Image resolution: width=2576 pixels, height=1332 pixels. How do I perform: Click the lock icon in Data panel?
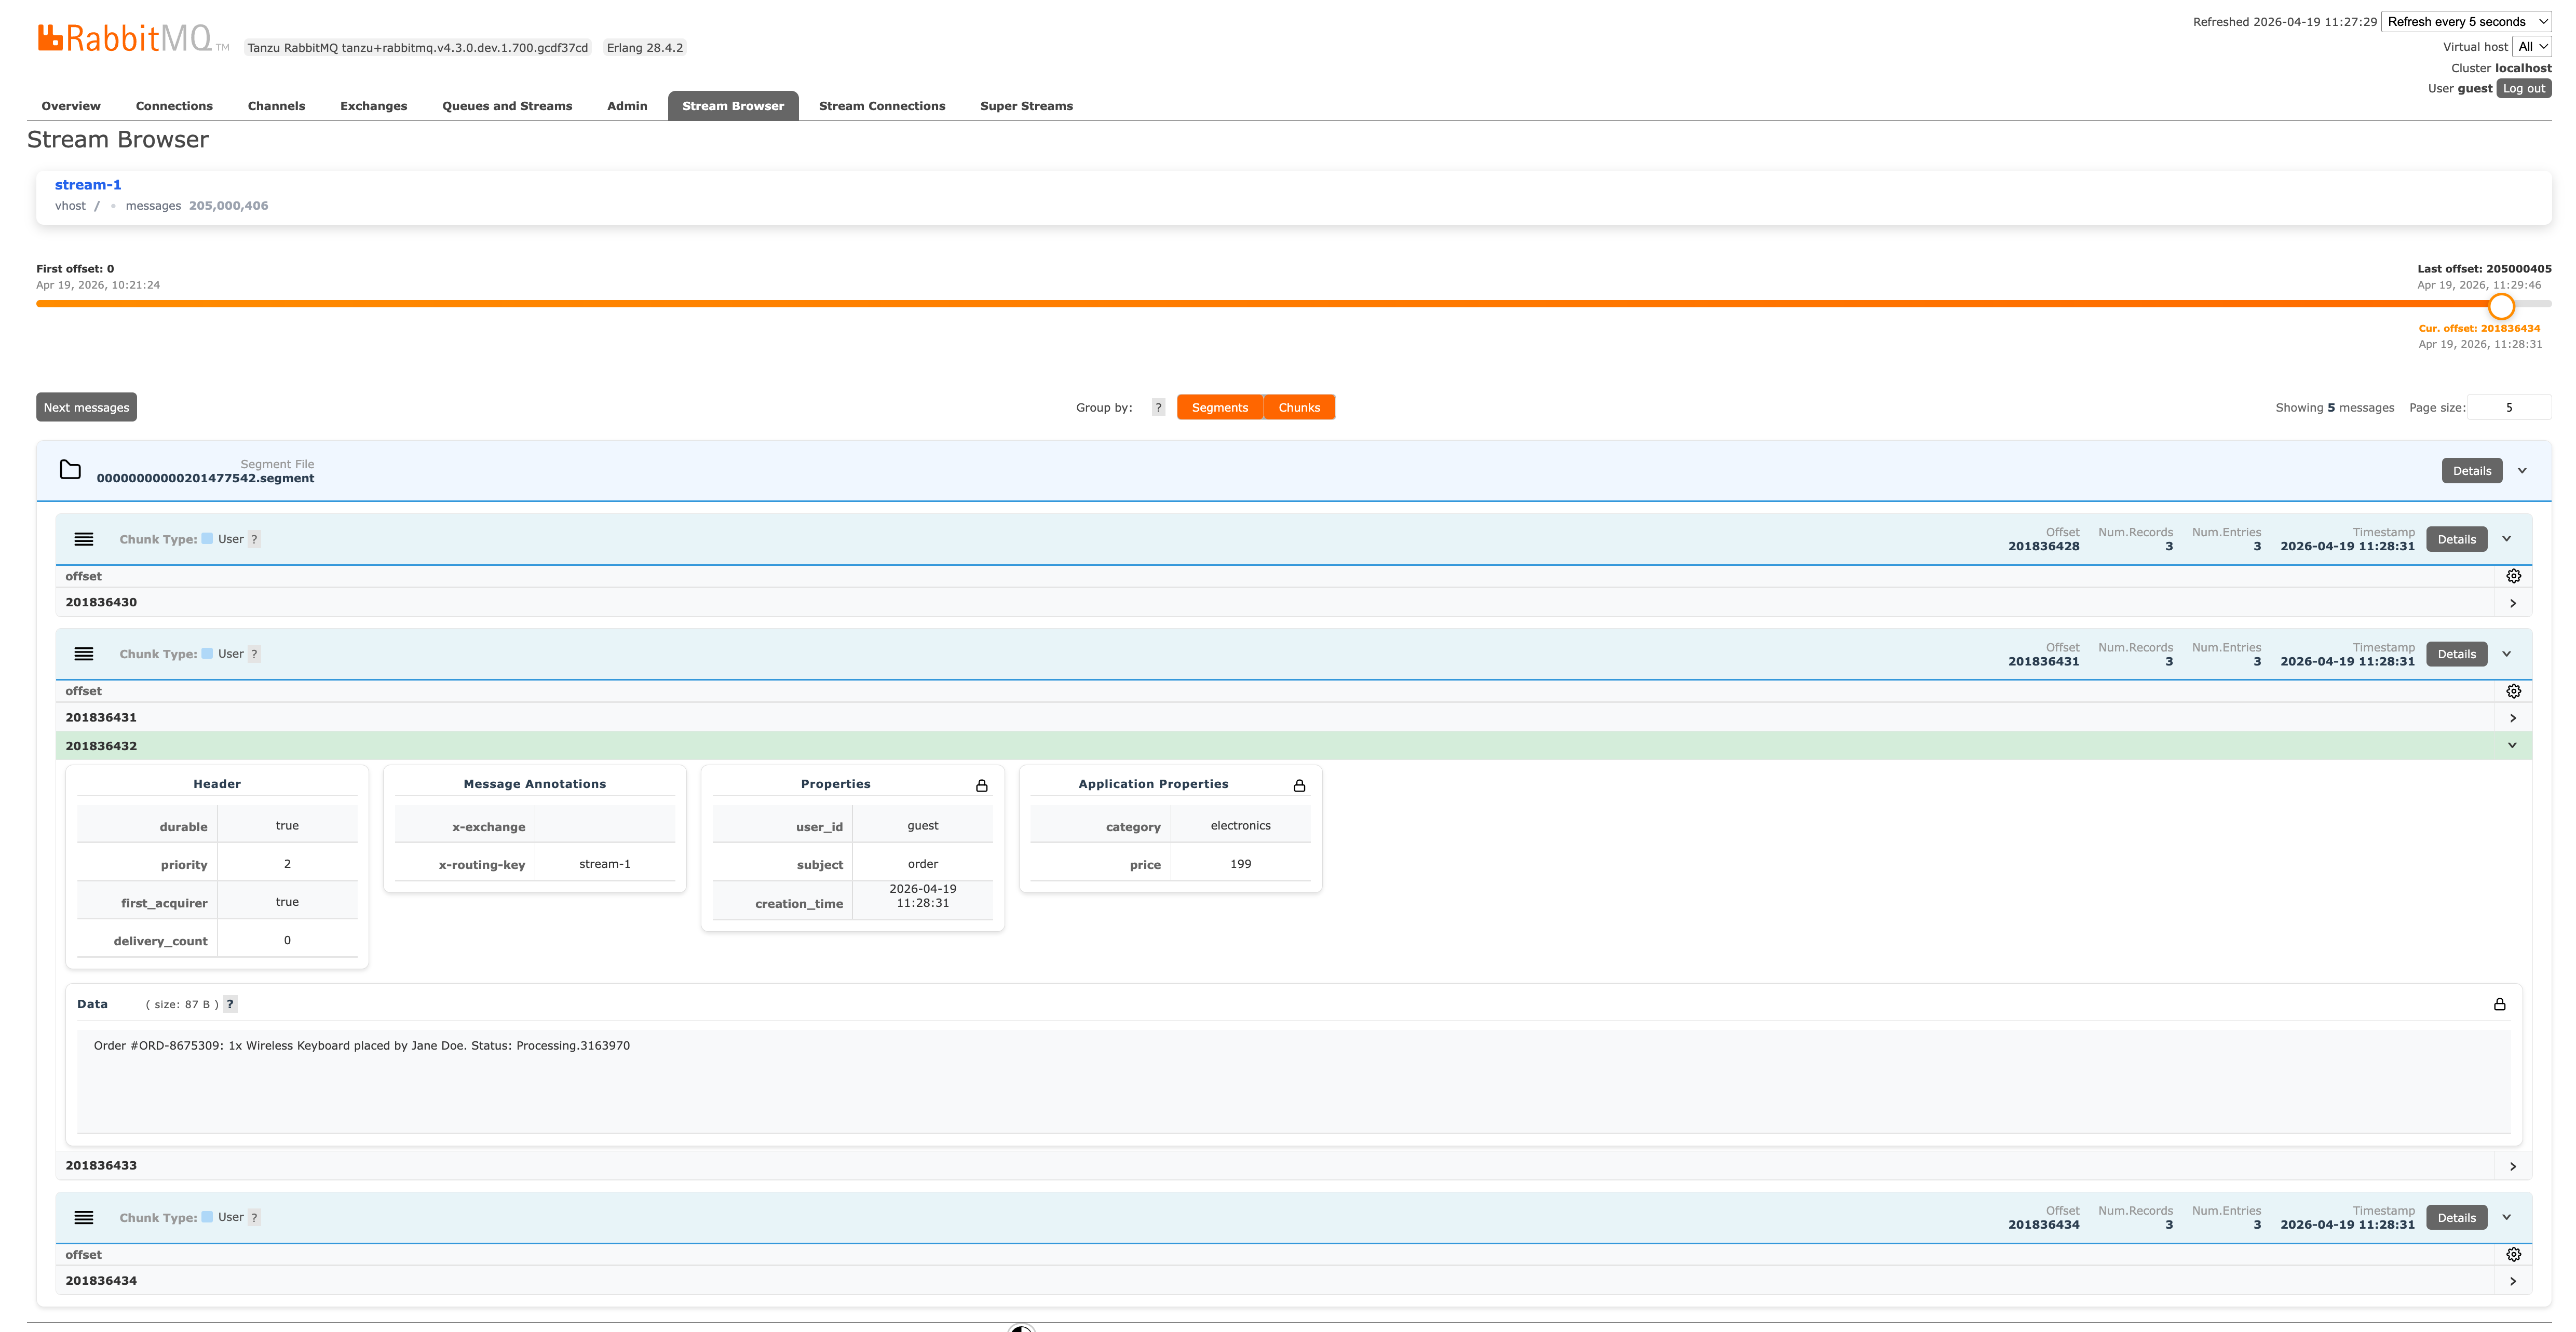2499,1004
